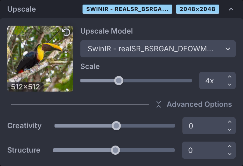Decrease Creativity with the down arrow

pos(230,130)
